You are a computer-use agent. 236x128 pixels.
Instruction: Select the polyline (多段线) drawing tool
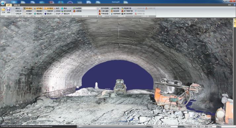click(x=57, y=11)
